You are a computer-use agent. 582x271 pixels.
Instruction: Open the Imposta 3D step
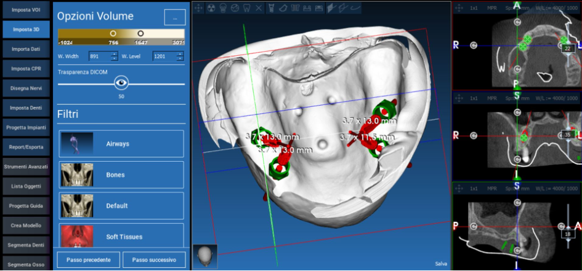coord(26,29)
